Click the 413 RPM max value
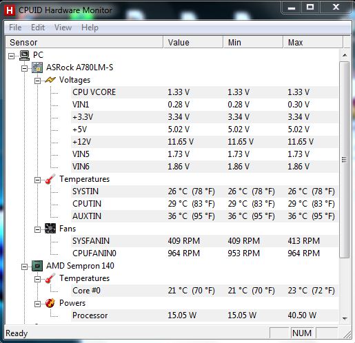The height and width of the screenshot is (343, 355). (x=304, y=241)
